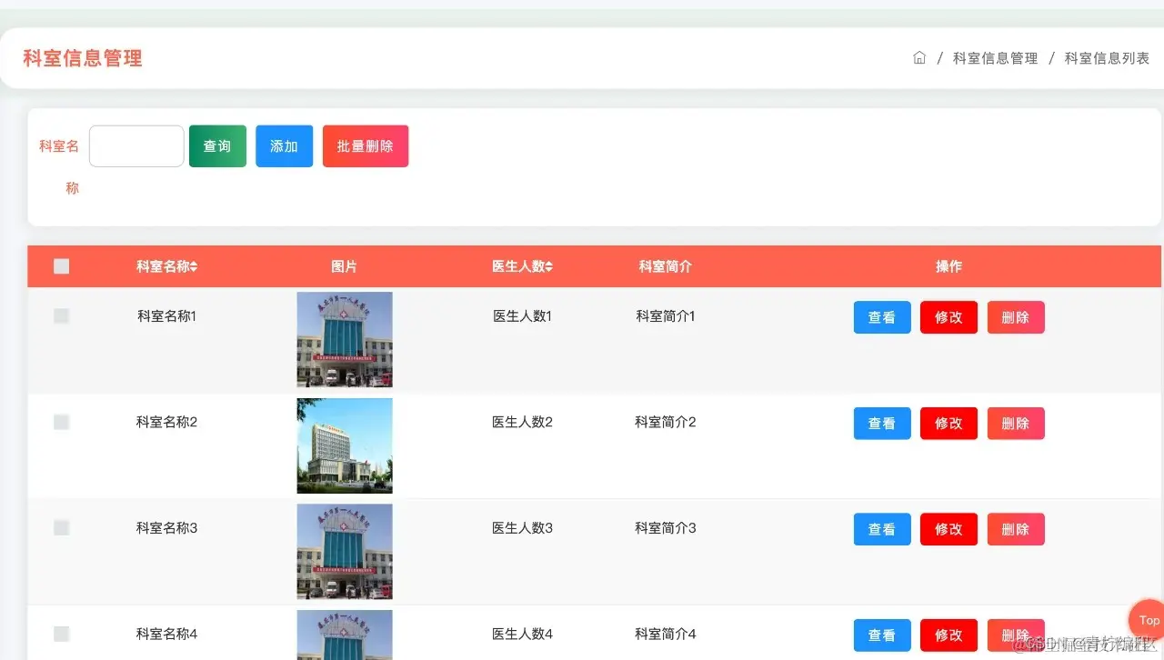Click the 科室名称3 cell text
The image size is (1164, 660).
pyautogui.click(x=166, y=527)
